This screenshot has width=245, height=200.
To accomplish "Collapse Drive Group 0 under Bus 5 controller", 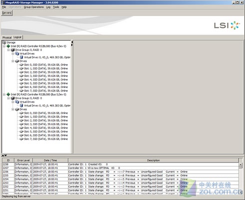I will [x=8, y=98].
